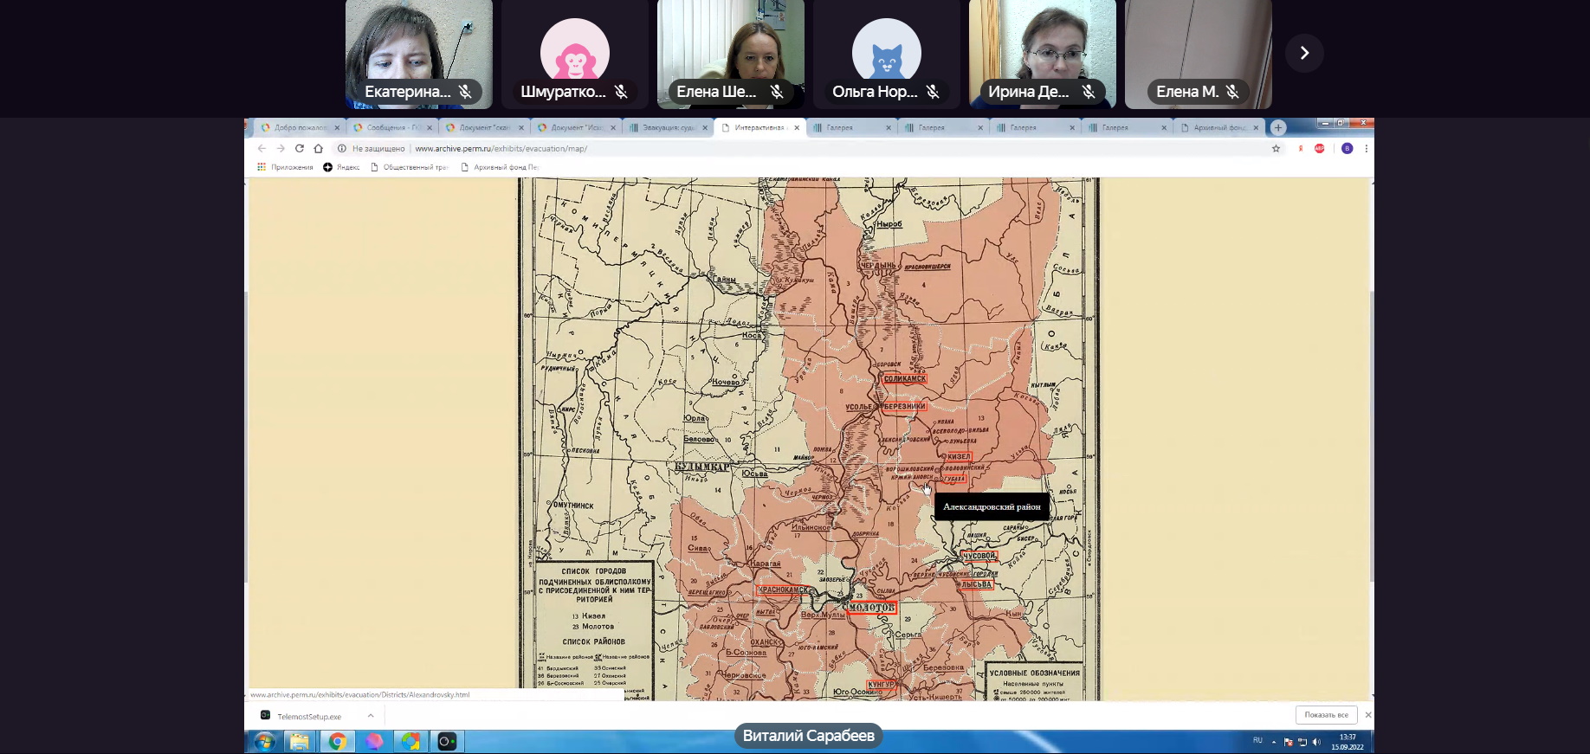Toggle the mute icon on Ирина's tile
The image size is (1590, 754).
1089,92
